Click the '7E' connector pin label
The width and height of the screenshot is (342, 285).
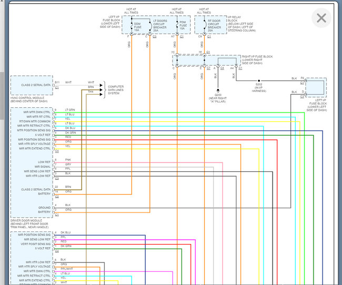point(200,53)
